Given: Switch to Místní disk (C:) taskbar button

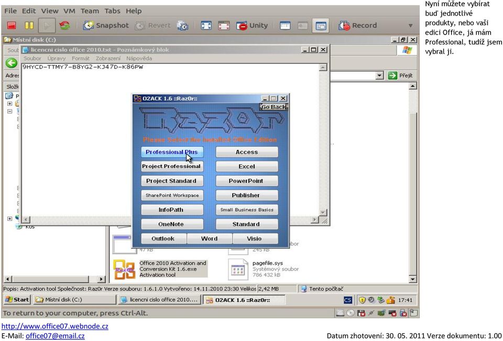Looking at the screenshot, I should pyautogui.click(x=74, y=300).
